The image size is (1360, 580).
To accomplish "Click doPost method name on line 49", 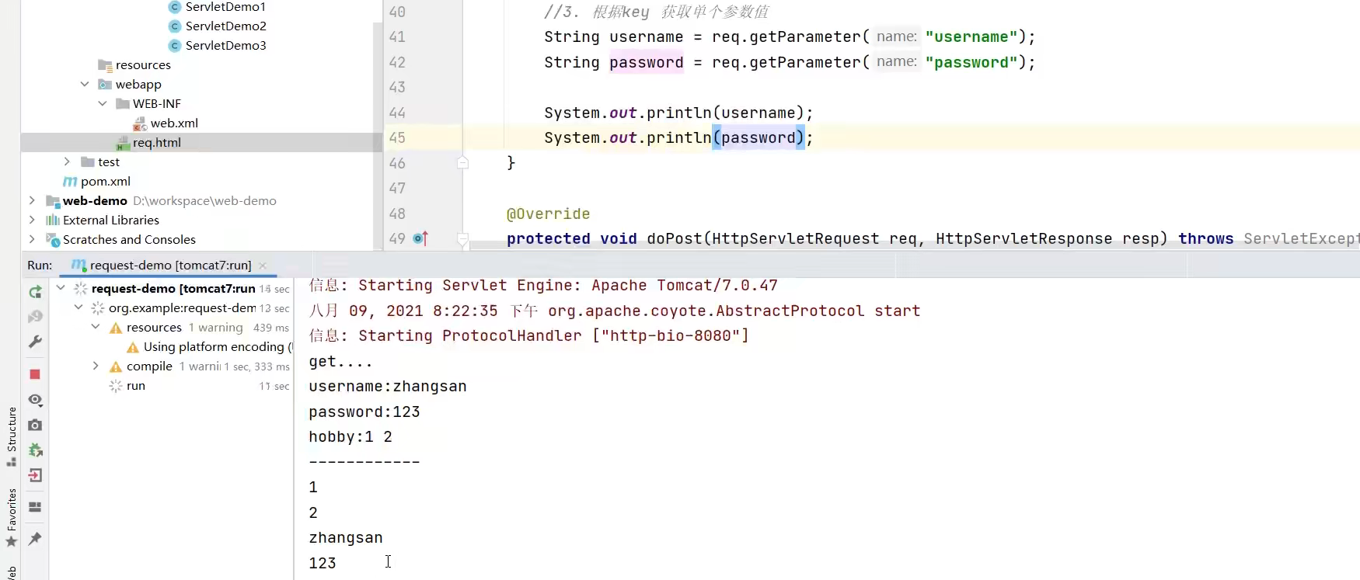I will tap(675, 238).
